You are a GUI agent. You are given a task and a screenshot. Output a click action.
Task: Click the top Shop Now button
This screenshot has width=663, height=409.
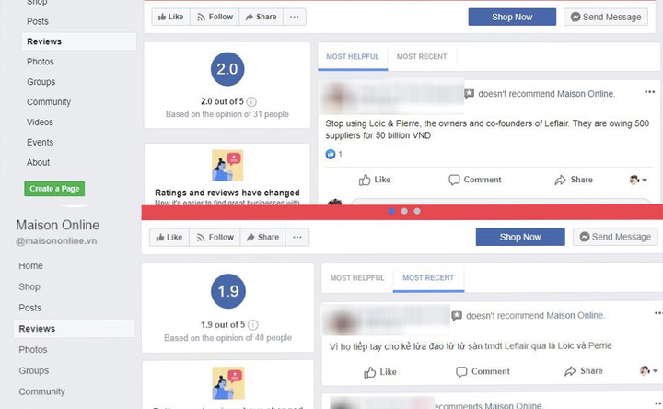[x=512, y=17]
